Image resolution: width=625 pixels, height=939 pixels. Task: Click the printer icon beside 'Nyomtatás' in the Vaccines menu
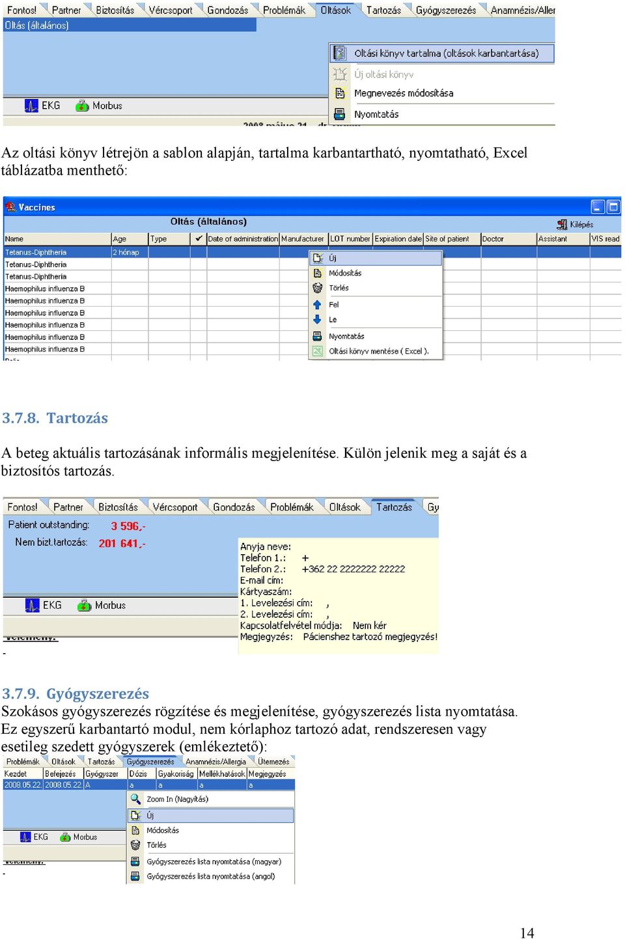pyautogui.click(x=318, y=336)
